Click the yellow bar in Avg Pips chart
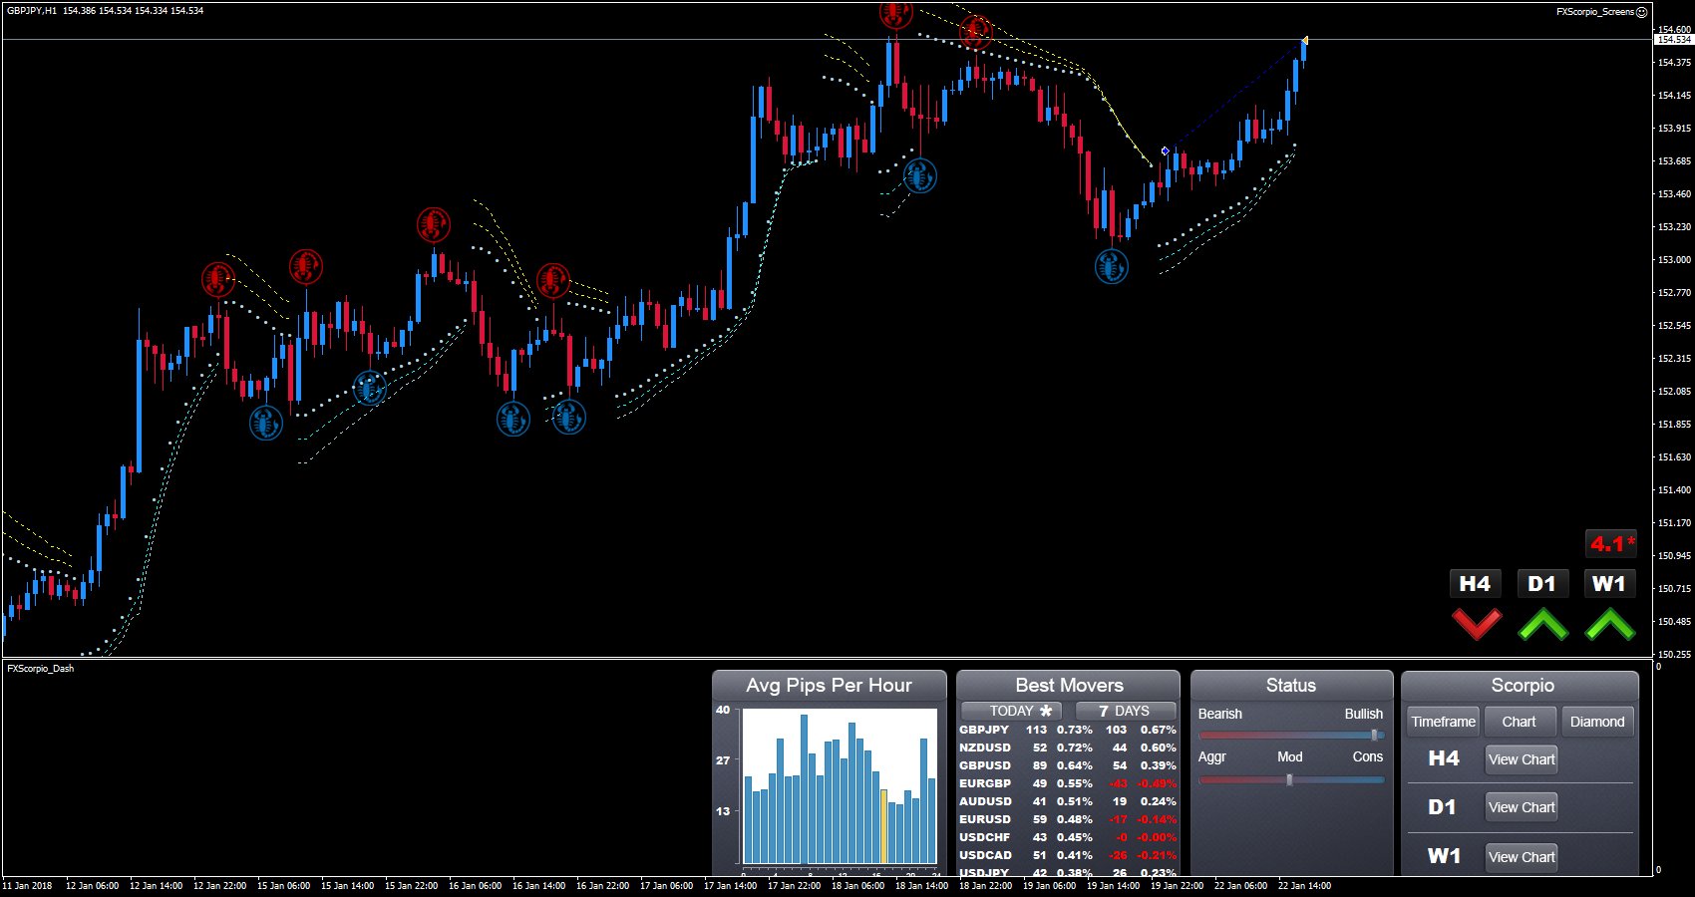The width and height of the screenshot is (1695, 897). click(x=883, y=825)
